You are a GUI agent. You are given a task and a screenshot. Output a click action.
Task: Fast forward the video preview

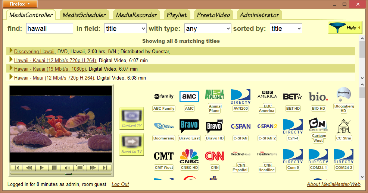click(x=93, y=168)
